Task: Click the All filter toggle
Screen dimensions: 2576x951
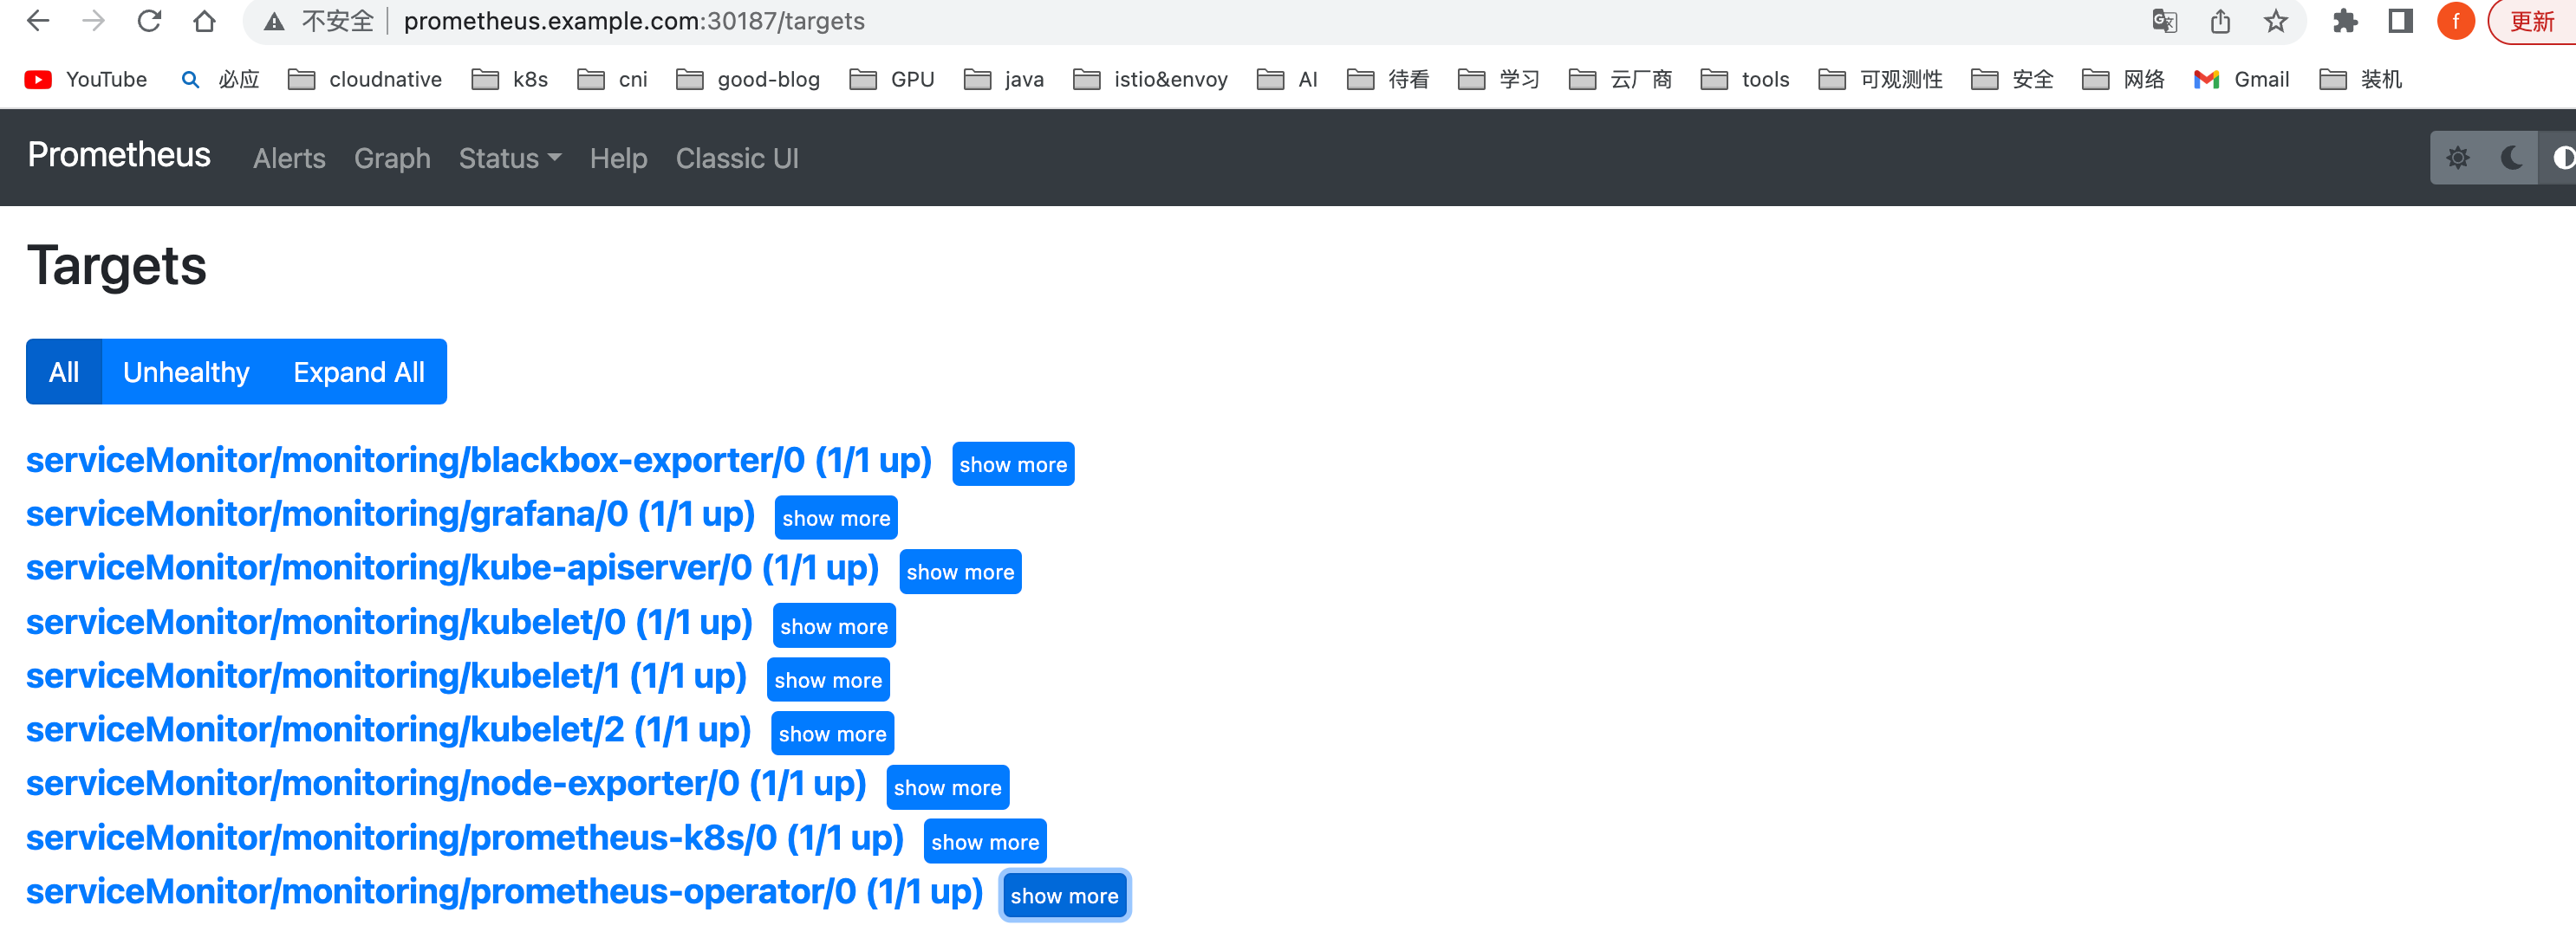Action: point(62,370)
